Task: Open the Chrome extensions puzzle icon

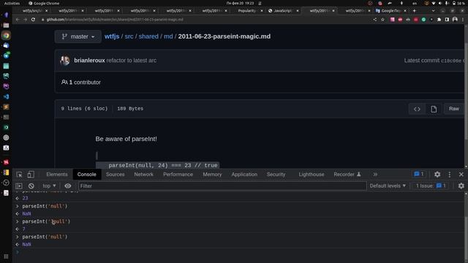Action: 439,20
